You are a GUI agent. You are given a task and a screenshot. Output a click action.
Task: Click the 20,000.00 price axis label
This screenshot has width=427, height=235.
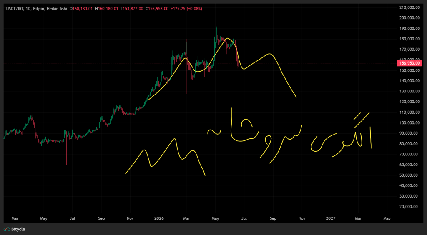(x=409, y=207)
